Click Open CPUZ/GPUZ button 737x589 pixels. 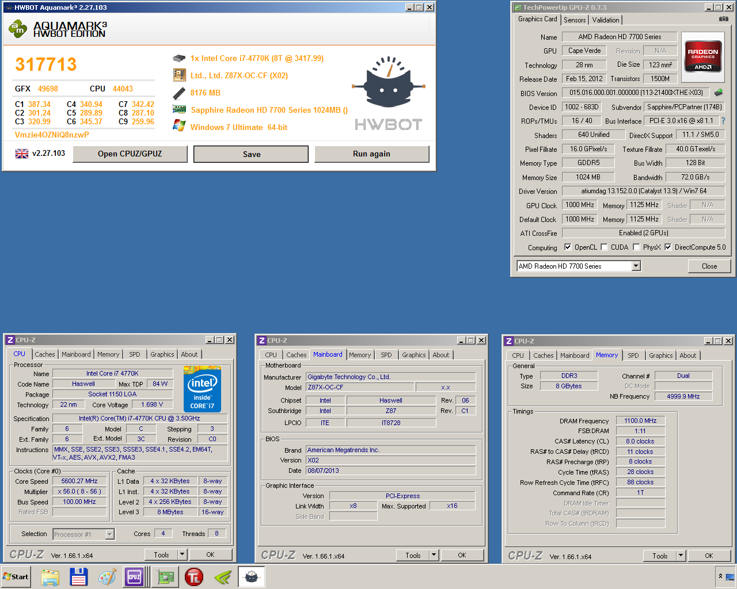(130, 154)
